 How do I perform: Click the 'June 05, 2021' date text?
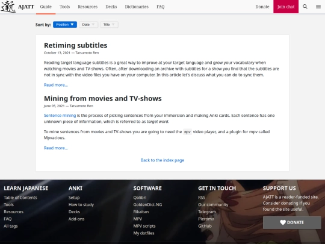coord(54,106)
